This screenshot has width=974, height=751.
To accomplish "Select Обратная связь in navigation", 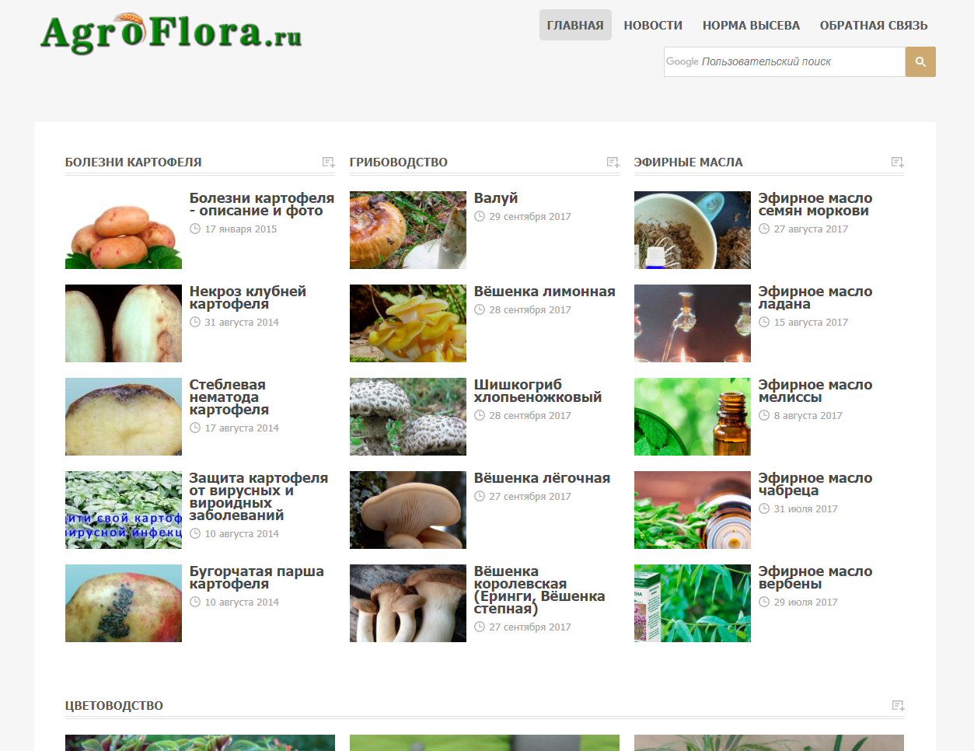I will coord(874,25).
